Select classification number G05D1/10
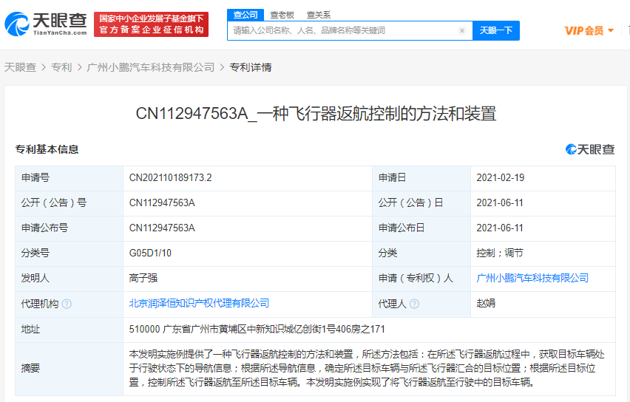 coord(150,253)
